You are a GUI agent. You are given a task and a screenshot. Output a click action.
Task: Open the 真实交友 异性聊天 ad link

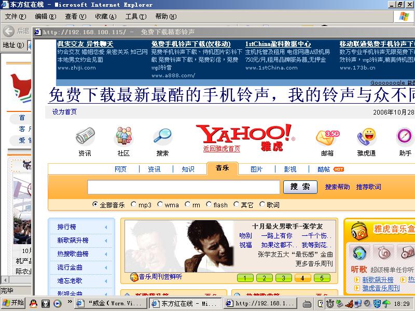tap(85, 44)
